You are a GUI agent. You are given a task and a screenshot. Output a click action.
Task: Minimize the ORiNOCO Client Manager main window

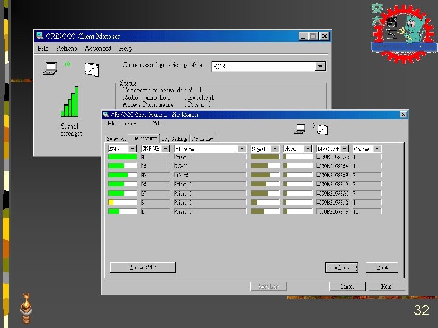pyautogui.click(x=303, y=36)
